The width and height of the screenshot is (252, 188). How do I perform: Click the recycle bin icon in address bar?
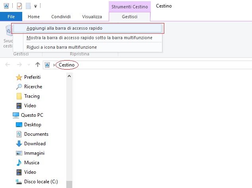[48, 65]
